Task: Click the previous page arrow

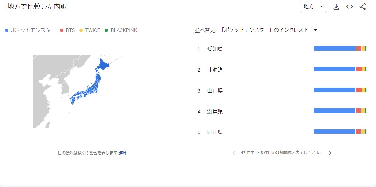Action: click(x=234, y=153)
